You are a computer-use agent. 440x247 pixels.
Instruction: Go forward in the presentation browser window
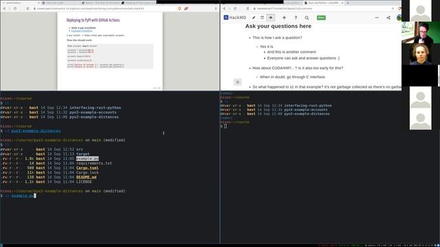point(10,9)
